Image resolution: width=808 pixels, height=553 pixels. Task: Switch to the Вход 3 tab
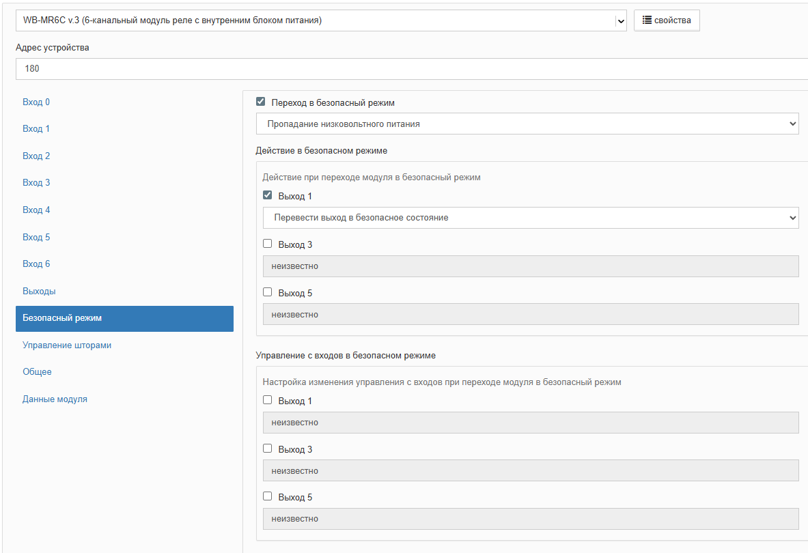point(36,183)
